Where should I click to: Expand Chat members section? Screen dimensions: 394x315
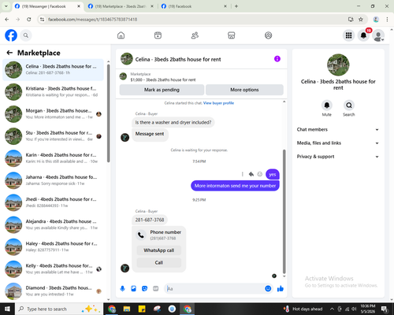pyautogui.click(x=338, y=129)
